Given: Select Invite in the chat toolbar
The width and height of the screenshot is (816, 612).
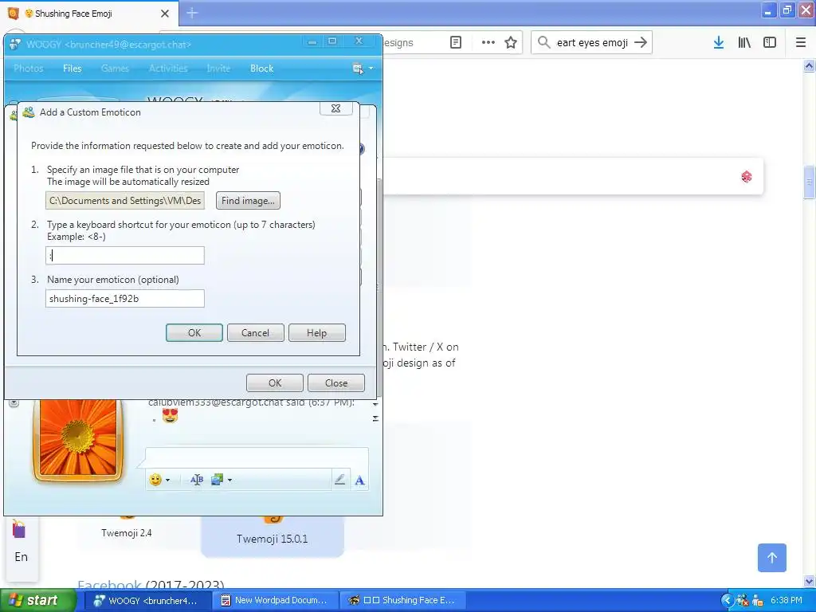Looking at the screenshot, I should [x=218, y=69].
